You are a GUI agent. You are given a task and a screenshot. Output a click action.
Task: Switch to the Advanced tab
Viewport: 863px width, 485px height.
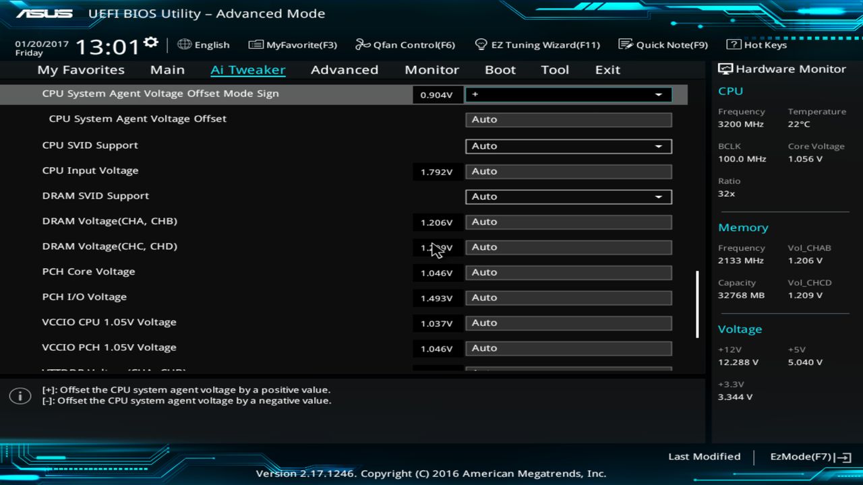point(345,69)
